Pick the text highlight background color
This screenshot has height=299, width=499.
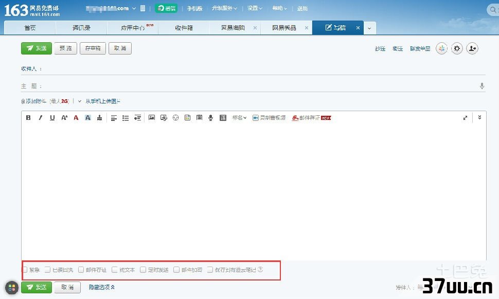point(88,118)
